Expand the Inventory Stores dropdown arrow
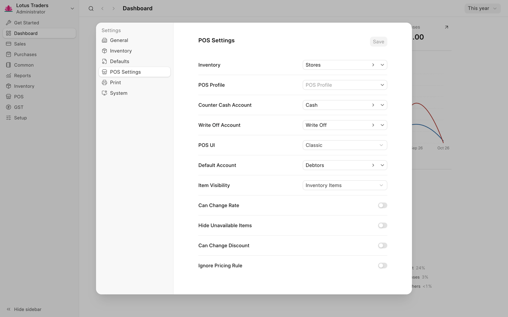The height and width of the screenshot is (317, 508). point(382,65)
